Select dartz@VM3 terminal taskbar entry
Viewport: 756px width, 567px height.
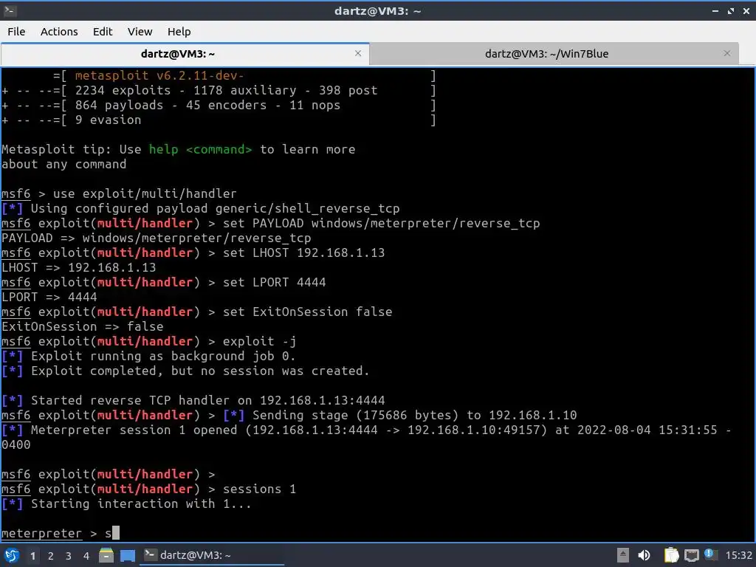click(212, 555)
